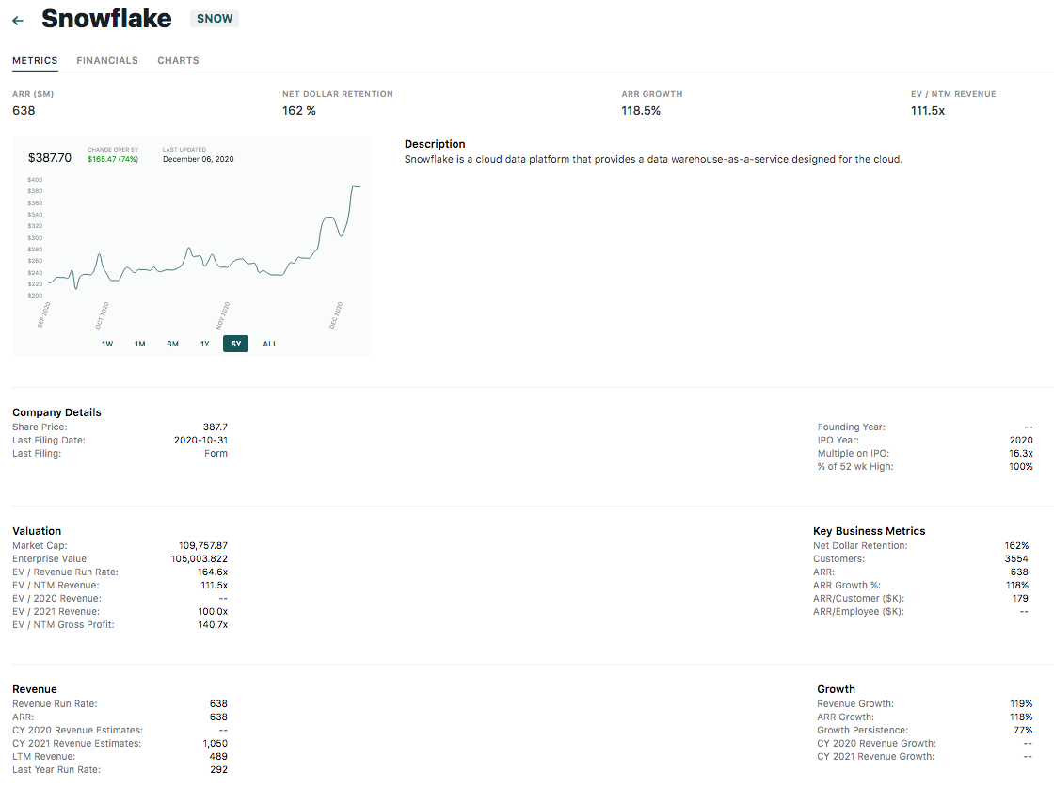Click the LTM Revenue value 489

click(218, 757)
